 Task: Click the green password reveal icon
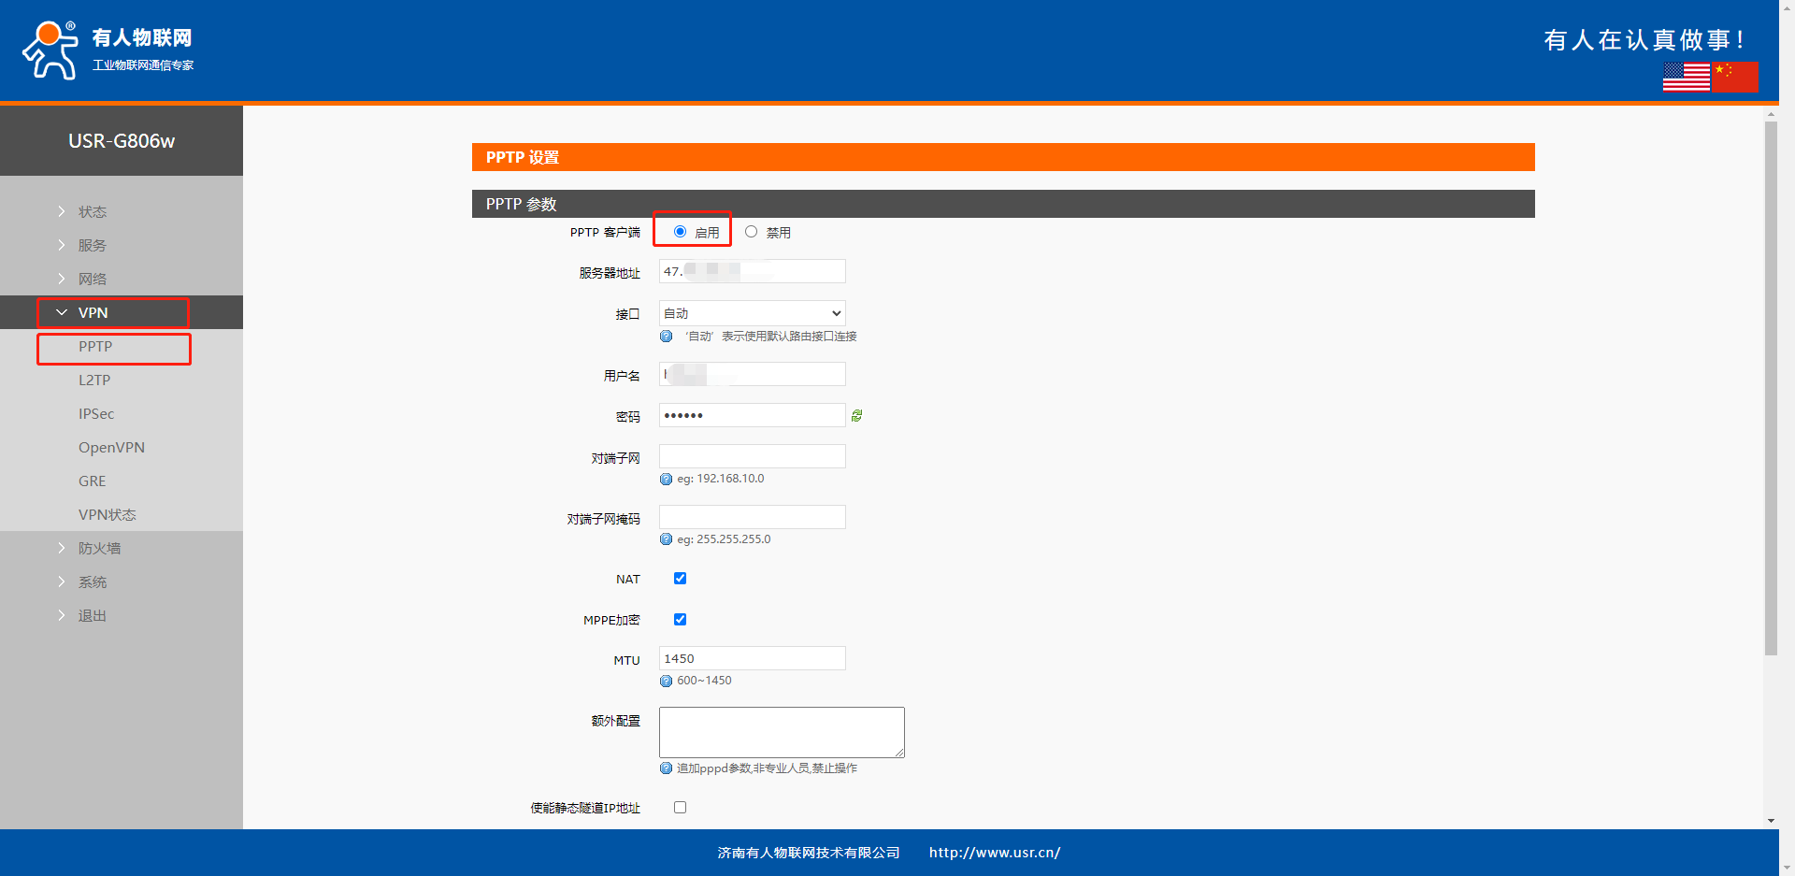[x=856, y=416]
